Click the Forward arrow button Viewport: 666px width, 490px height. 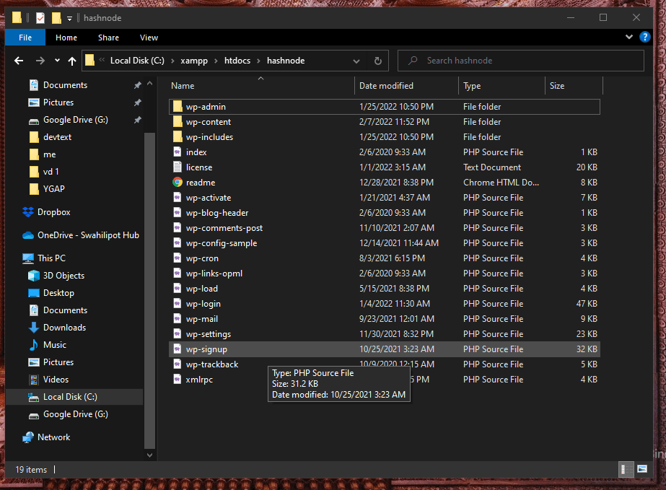40,61
